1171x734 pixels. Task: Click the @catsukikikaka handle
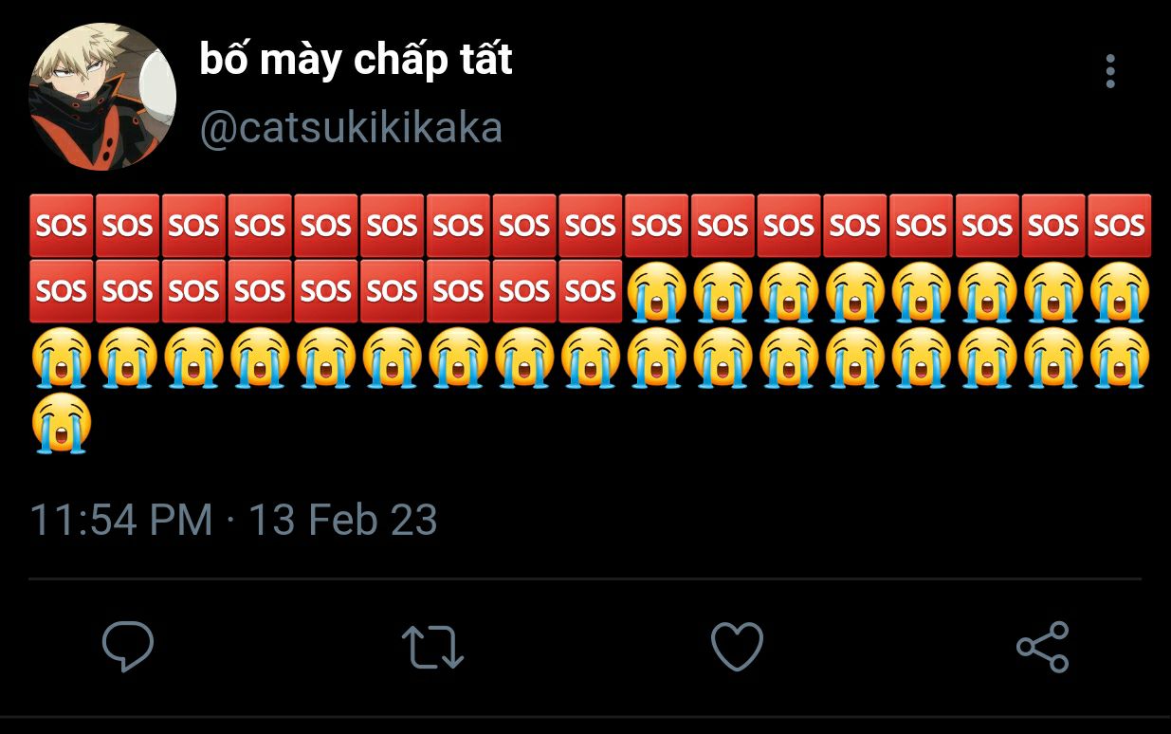[x=351, y=128]
